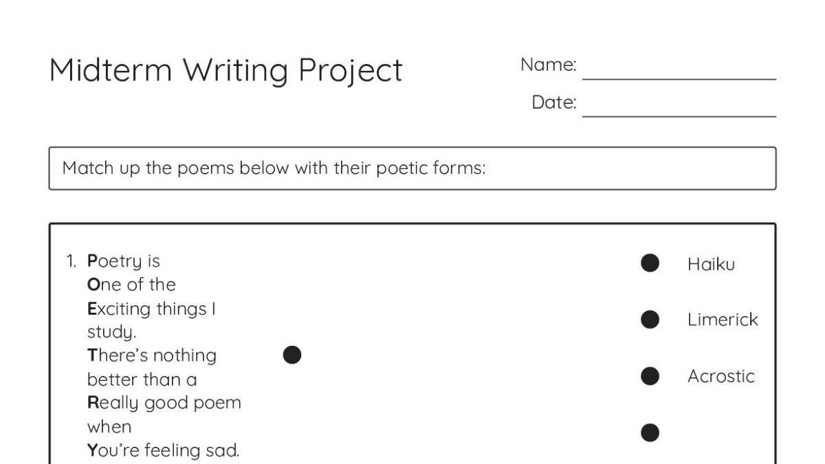Screen dimensions: 825x464
Task: Click the line "Really good poem"
Action: (x=164, y=403)
